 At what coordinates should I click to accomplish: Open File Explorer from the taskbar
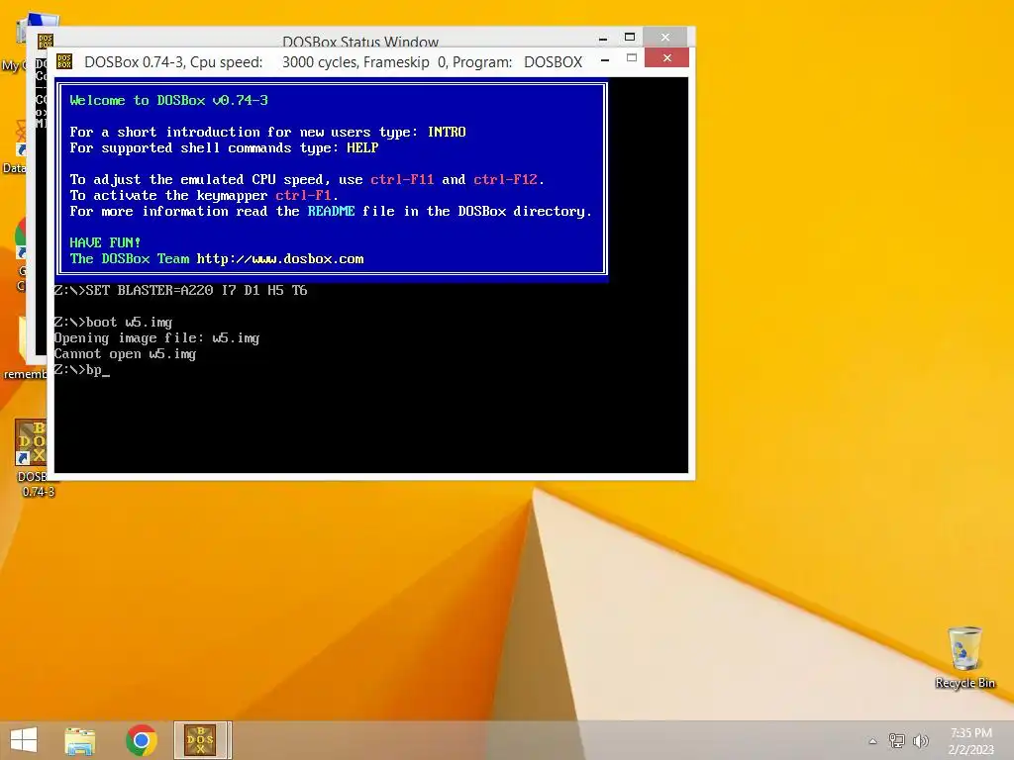pyautogui.click(x=79, y=740)
